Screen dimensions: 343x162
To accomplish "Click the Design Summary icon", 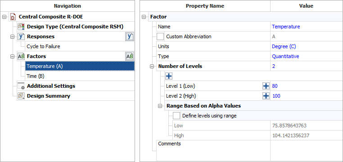I will (x=21, y=96).
